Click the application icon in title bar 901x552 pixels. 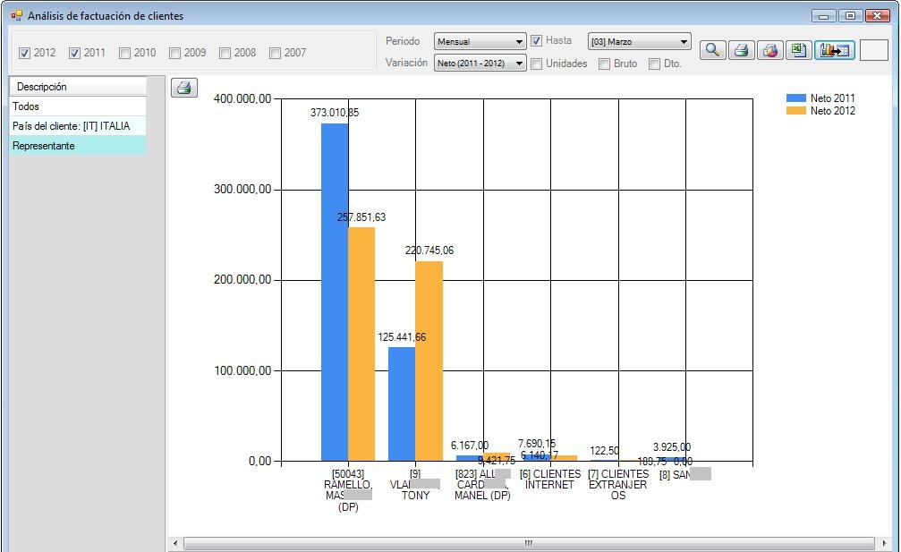pyautogui.click(x=16, y=16)
